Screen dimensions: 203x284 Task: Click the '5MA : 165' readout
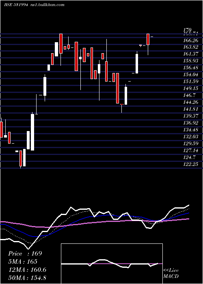(23, 262)
